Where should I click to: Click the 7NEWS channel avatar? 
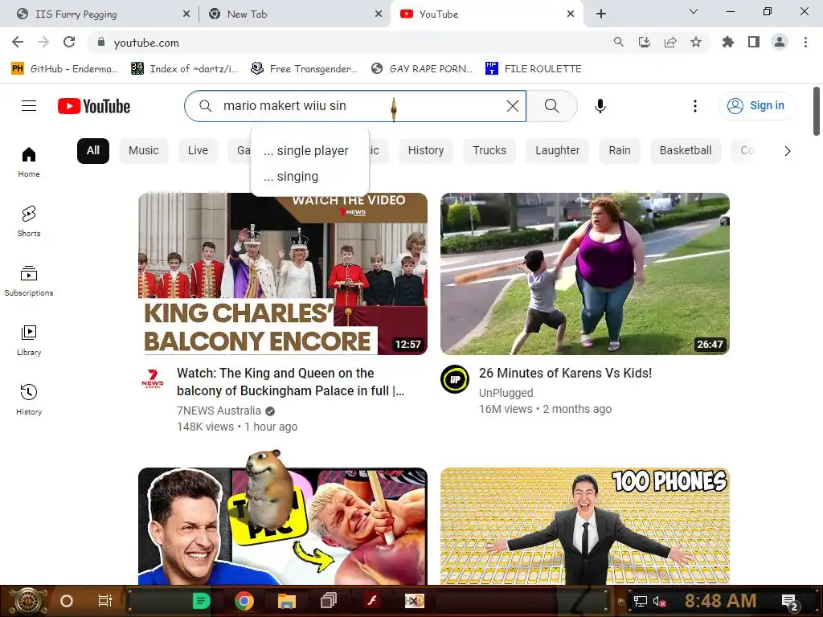click(152, 379)
